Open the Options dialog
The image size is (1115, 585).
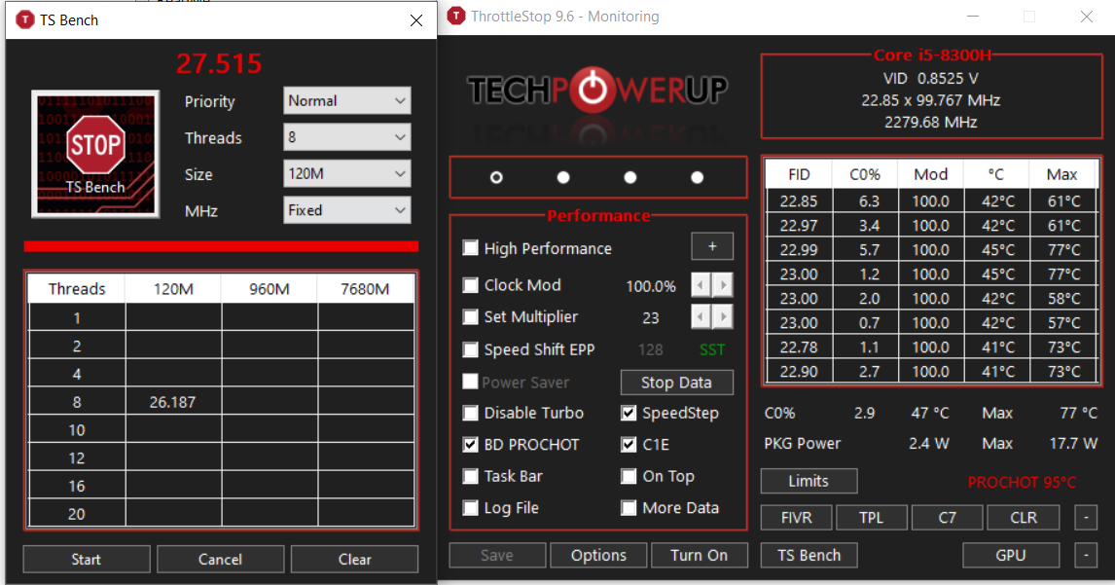[x=598, y=555]
